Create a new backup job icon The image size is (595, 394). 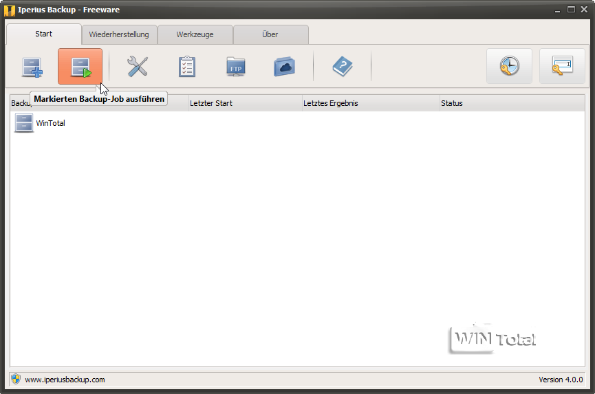pos(32,67)
